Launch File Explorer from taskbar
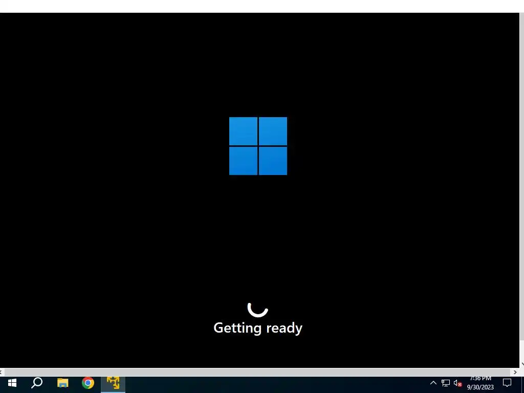The image size is (524, 393). (x=62, y=383)
